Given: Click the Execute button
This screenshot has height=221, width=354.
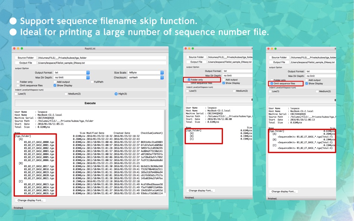Looking at the screenshot, I should tap(90, 103).
